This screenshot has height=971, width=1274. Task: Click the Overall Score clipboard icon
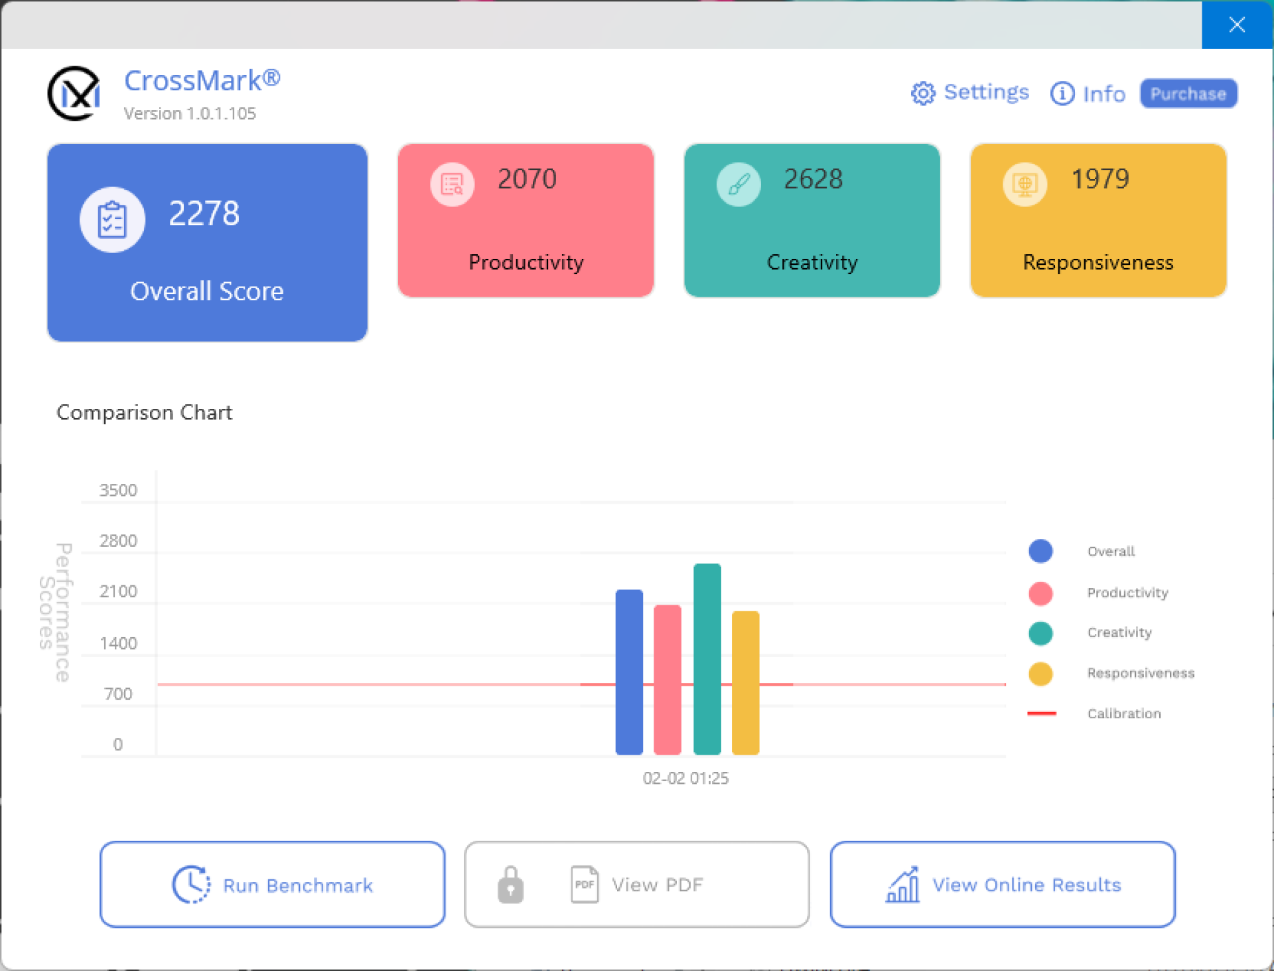click(112, 220)
